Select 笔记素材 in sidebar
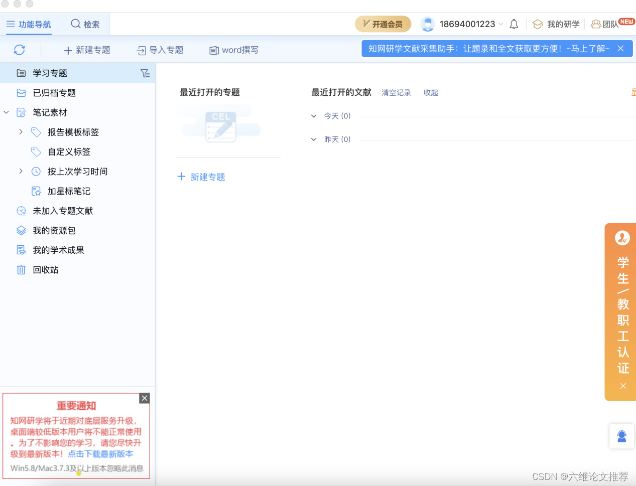The height and width of the screenshot is (486, 636). pyautogui.click(x=50, y=112)
